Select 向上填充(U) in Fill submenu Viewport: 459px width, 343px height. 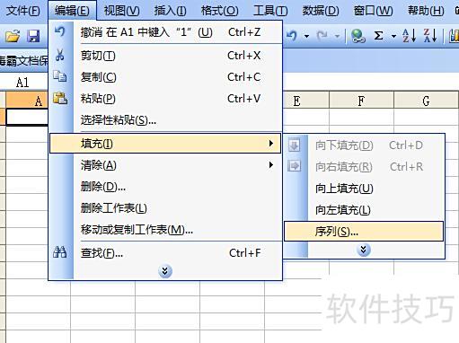[364, 189]
